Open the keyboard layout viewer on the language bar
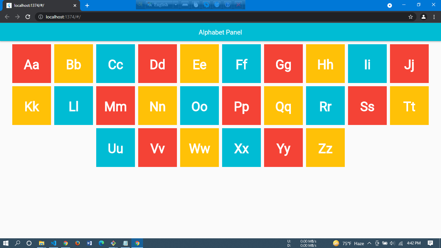This screenshot has height=248, width=441. point(185,5)
